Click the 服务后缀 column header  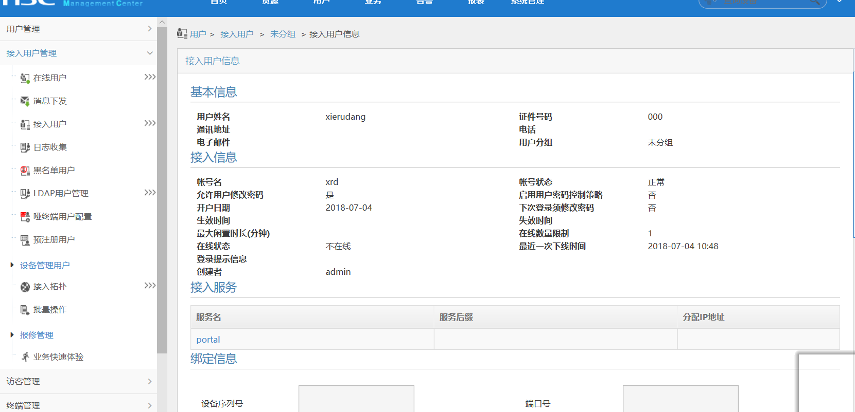555,317
